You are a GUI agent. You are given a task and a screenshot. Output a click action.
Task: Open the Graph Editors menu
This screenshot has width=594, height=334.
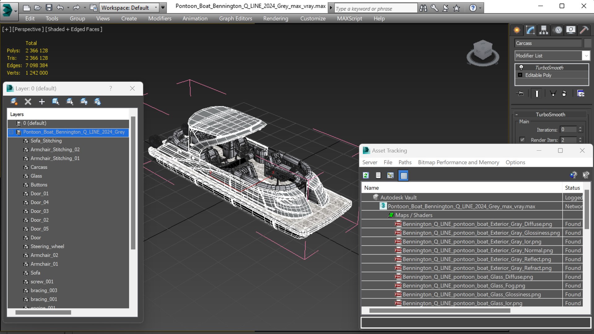[x=236, y=19]
